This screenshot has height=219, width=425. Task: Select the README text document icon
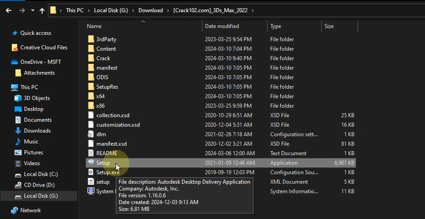coord(91,153)
